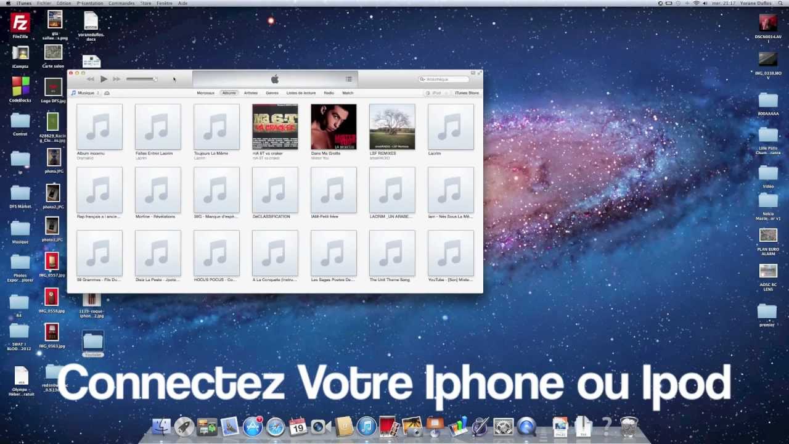The image size is (789, 444).
Task: Select the IAM-Petit frère album
Action: pyautogui.click(x=333, y=190)
